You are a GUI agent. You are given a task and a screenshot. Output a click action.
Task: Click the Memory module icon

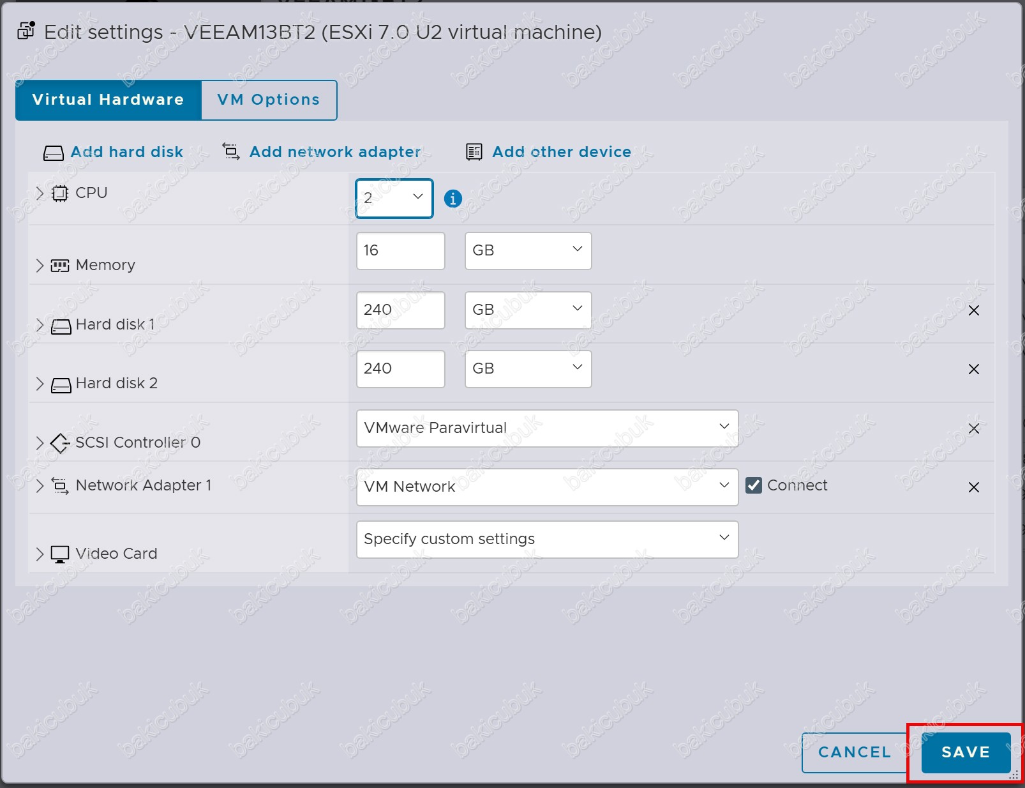click(x=60, y=266)
